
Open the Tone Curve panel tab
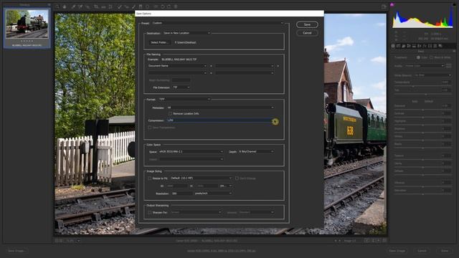point(398,46)
